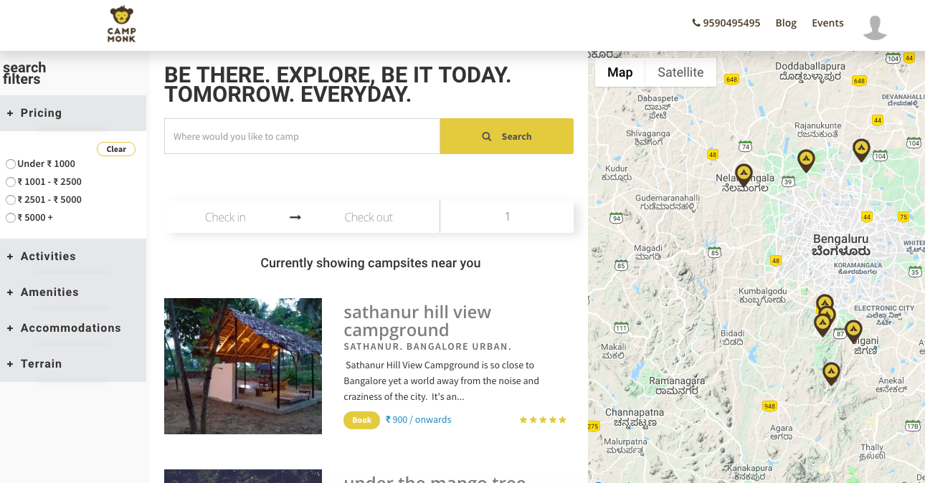Open the Blog page from header
Screen dimensions: 925x483
point(786,23)
